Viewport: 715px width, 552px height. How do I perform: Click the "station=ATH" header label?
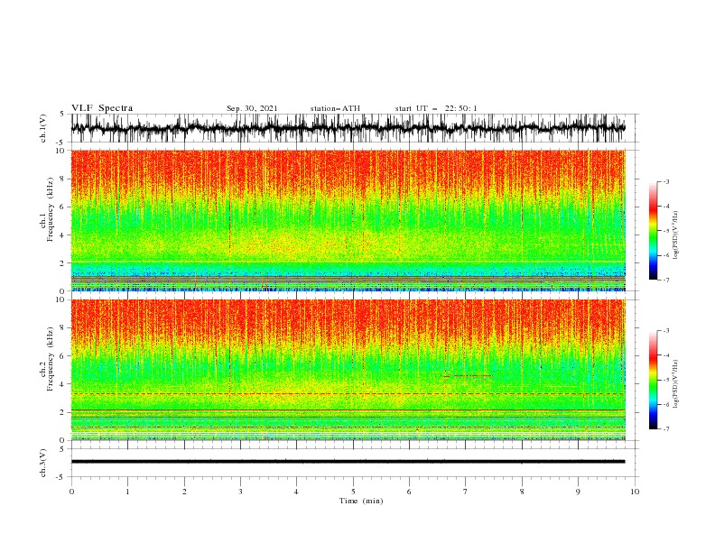[335, 108]
